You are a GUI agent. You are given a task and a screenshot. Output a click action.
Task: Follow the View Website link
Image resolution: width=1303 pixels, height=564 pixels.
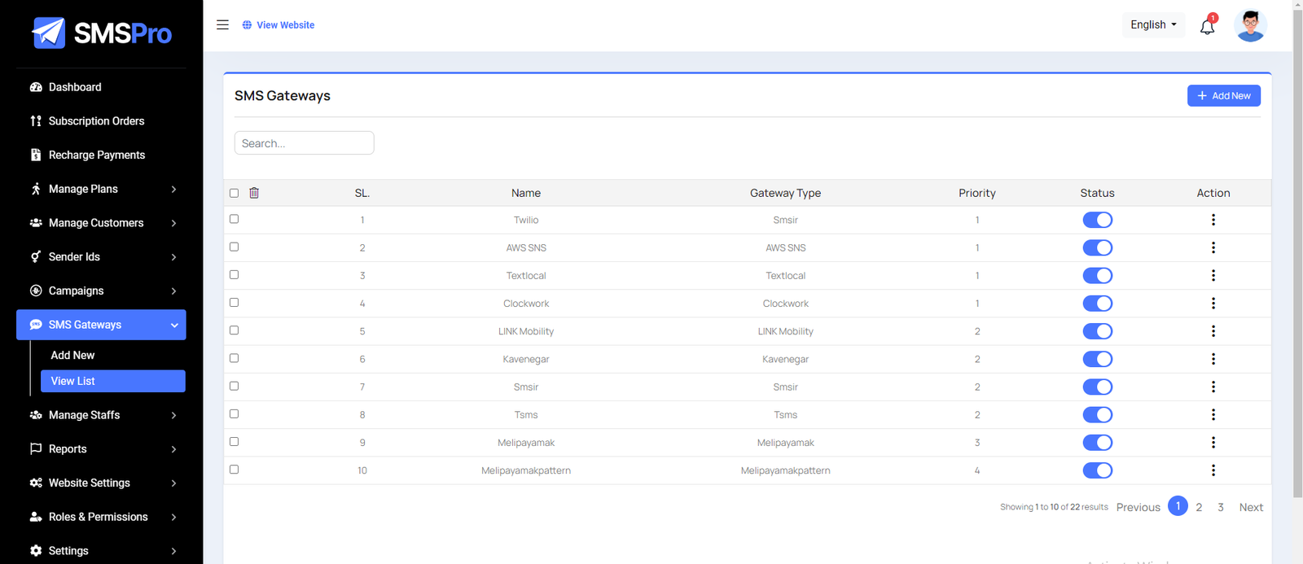(279, 25)
